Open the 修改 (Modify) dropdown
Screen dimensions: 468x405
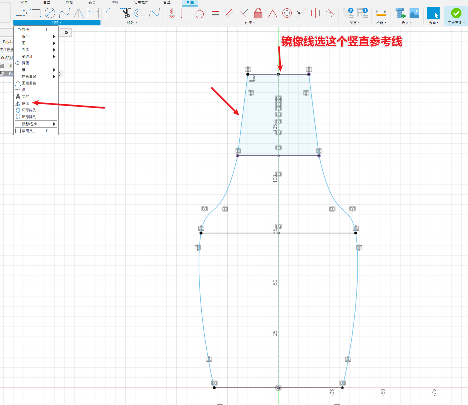(132, 23)
